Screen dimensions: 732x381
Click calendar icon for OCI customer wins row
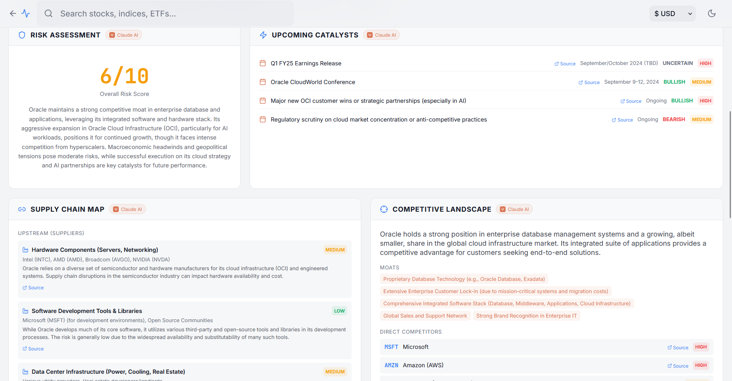263,101
